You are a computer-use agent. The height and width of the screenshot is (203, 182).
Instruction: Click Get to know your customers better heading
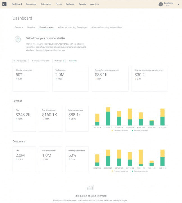46,38
